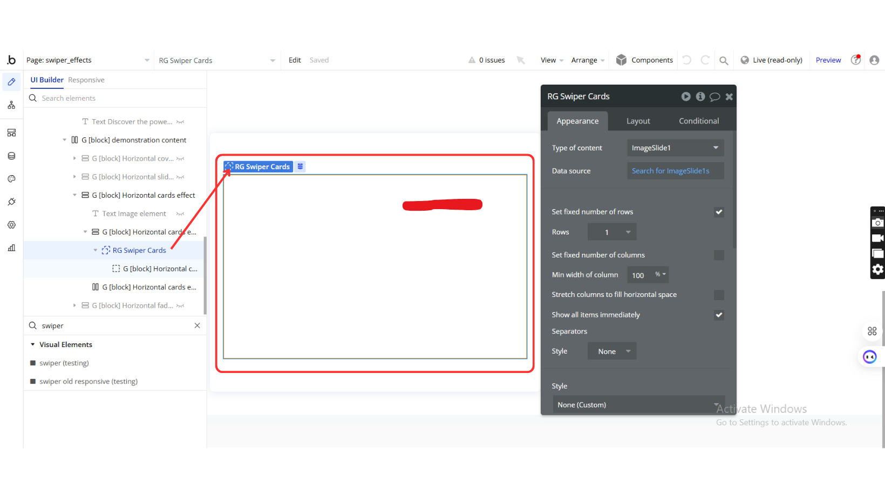This screenshot has width=885, height=498.
Task: Open the Styles palette icon in sidebar
Action: tap(11, 179)
